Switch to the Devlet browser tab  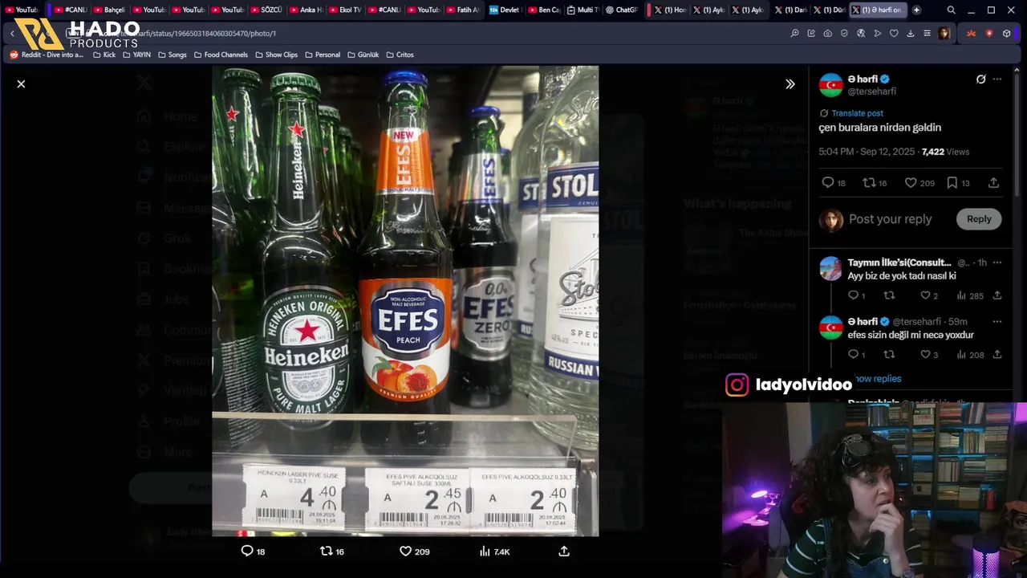click(504, 10)
